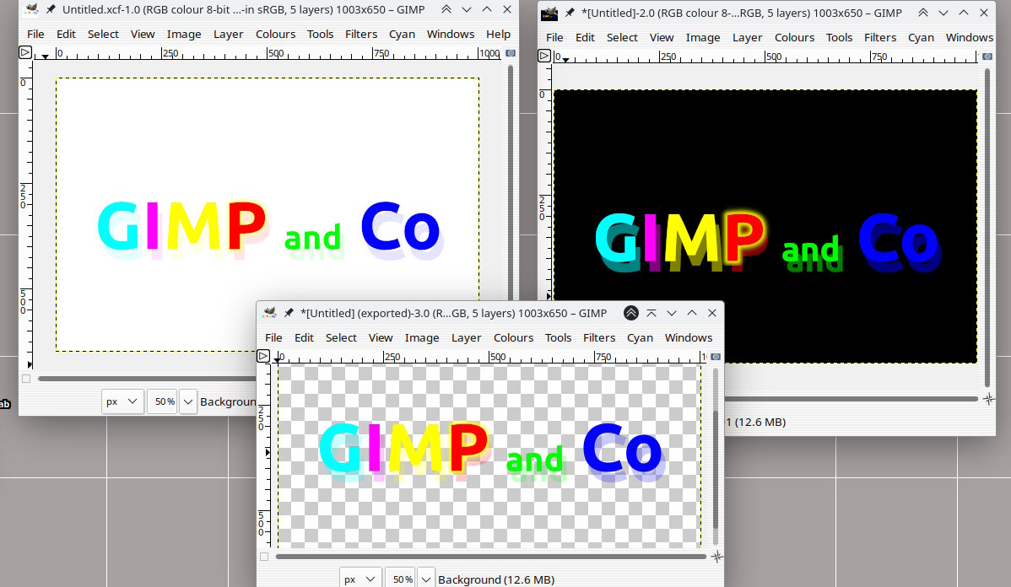Open Cyan menu in the Untitled.xcf window
Image resolution: width=1011 pixels, height=587 pixels.
point(402,34)
